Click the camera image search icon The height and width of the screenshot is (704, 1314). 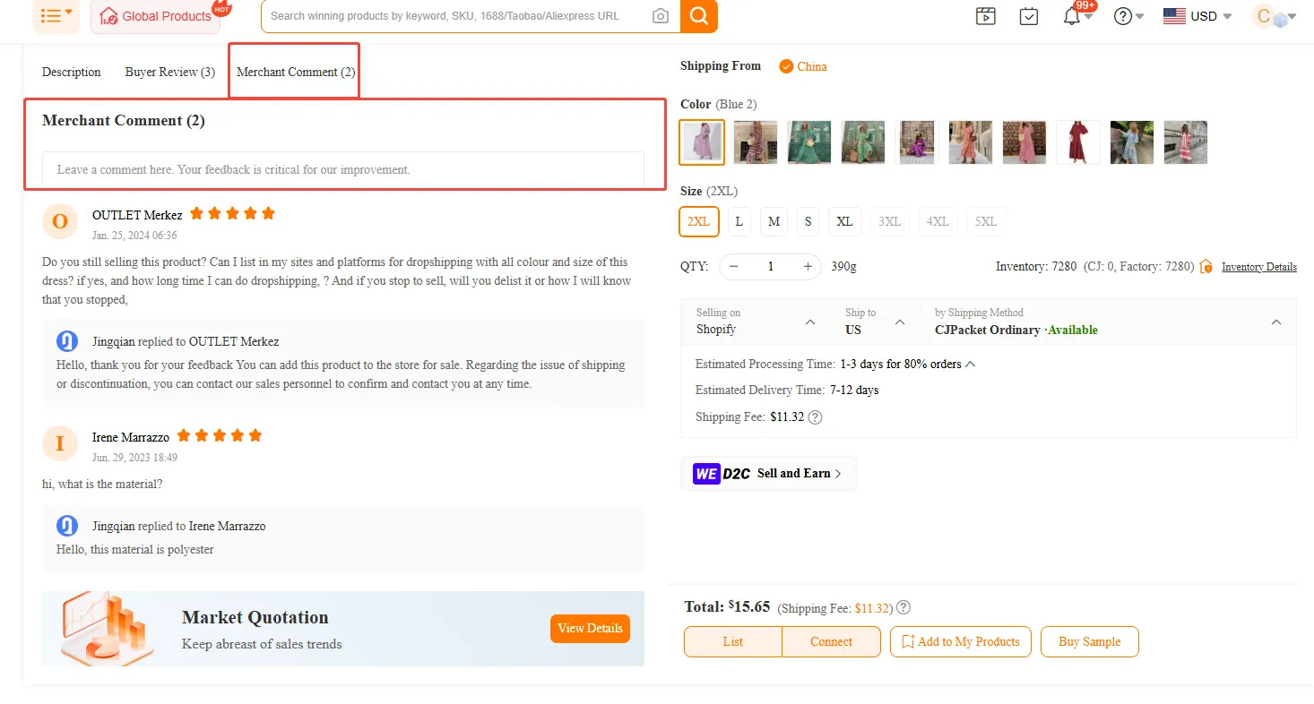click(x=661, y=16)
